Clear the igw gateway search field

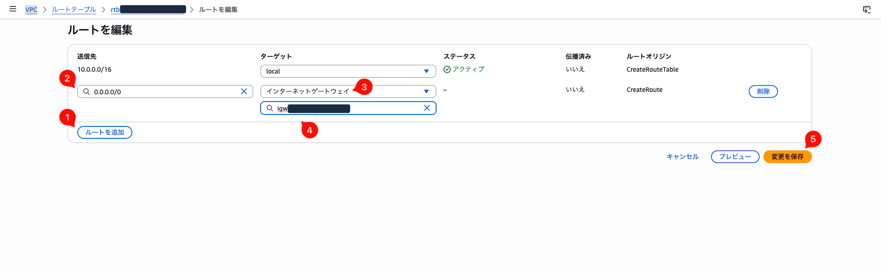(427, 108)
